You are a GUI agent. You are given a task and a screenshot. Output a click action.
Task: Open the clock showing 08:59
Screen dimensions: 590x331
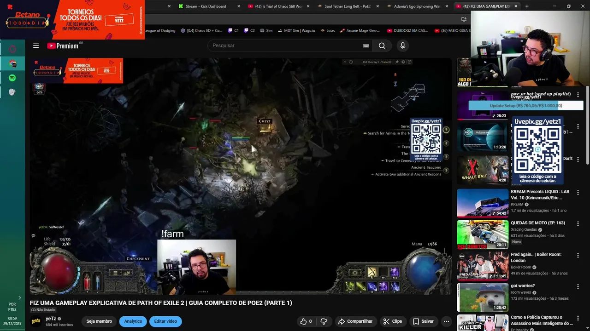[12, 321]
